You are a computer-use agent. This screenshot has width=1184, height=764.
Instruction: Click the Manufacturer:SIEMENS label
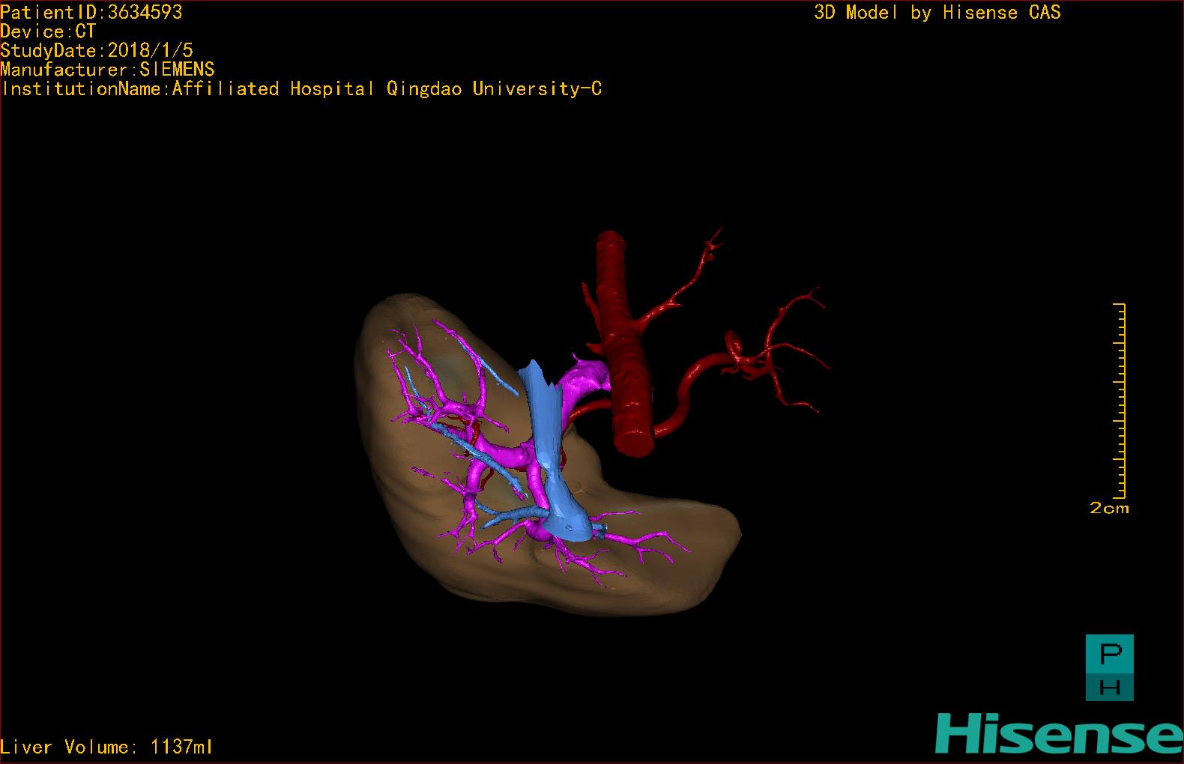click(107, 70)
